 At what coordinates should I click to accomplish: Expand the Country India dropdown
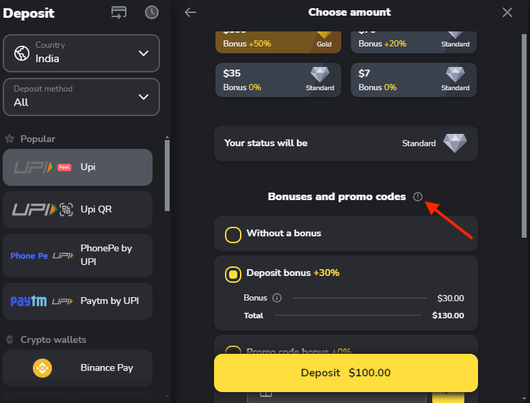pyautogui.click(x=143, y=53)
